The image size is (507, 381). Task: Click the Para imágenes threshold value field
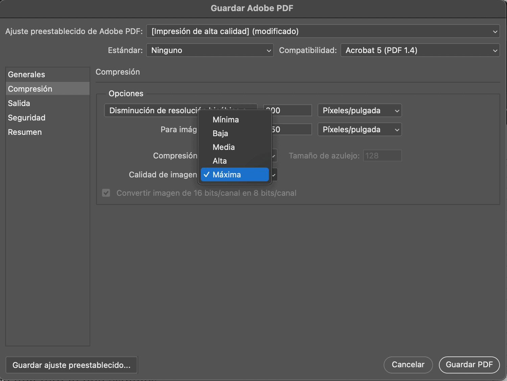[x=292, y=130]
